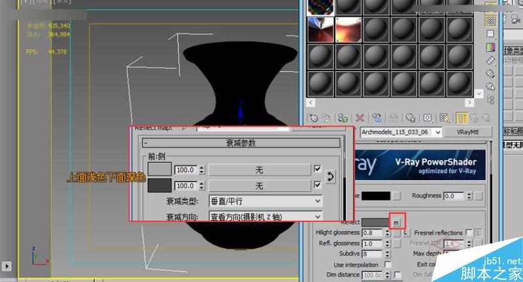Viewport: 523px width, 282px height.
Task: Click Select by Material icon
Action: (x=490, y=87)
